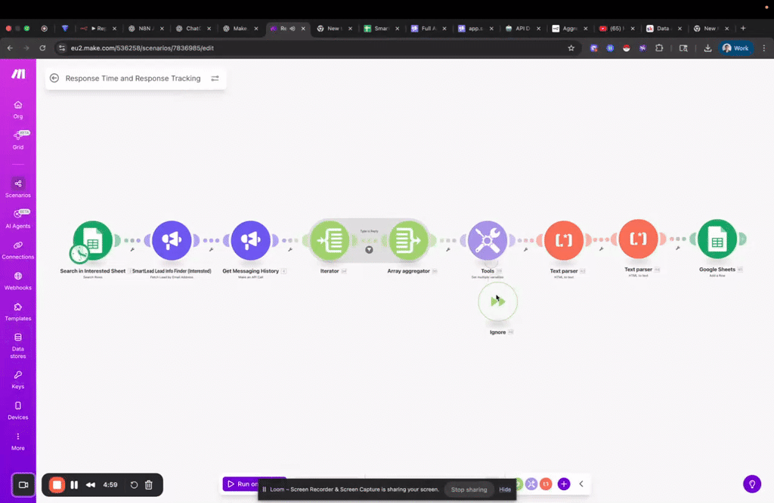This screenshot has height=503, width=774.
Task: Open Chrome three-dot menu
Action: click(764, 48)
